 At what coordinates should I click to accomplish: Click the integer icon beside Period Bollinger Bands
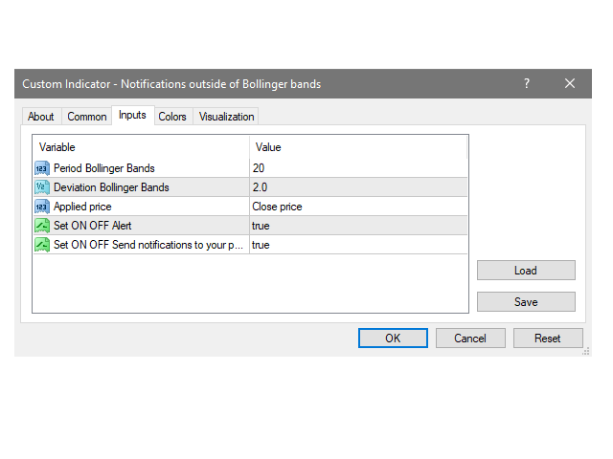pyautogui.click(x=42, y=168)
